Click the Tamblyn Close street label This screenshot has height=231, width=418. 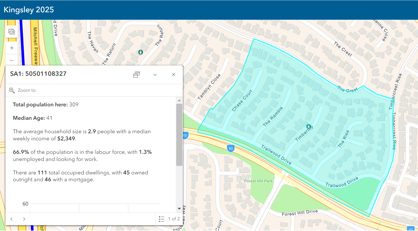coord(209,87)
